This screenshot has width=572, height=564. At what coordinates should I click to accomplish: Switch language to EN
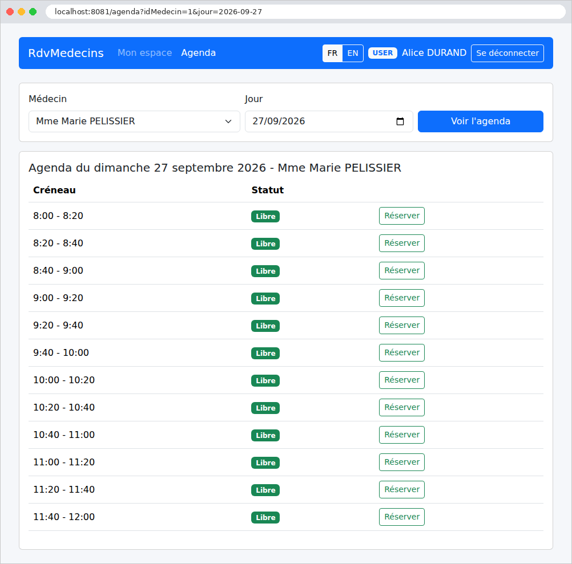point(353,53)
